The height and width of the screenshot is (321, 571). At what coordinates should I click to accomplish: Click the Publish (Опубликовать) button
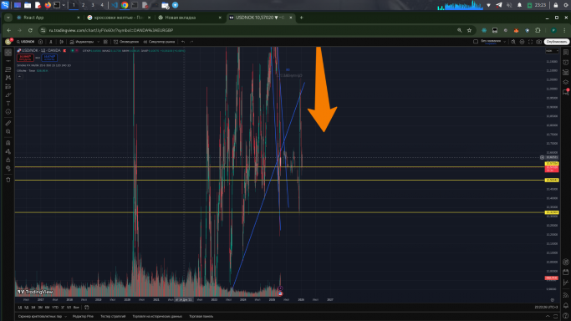(557, 42)
